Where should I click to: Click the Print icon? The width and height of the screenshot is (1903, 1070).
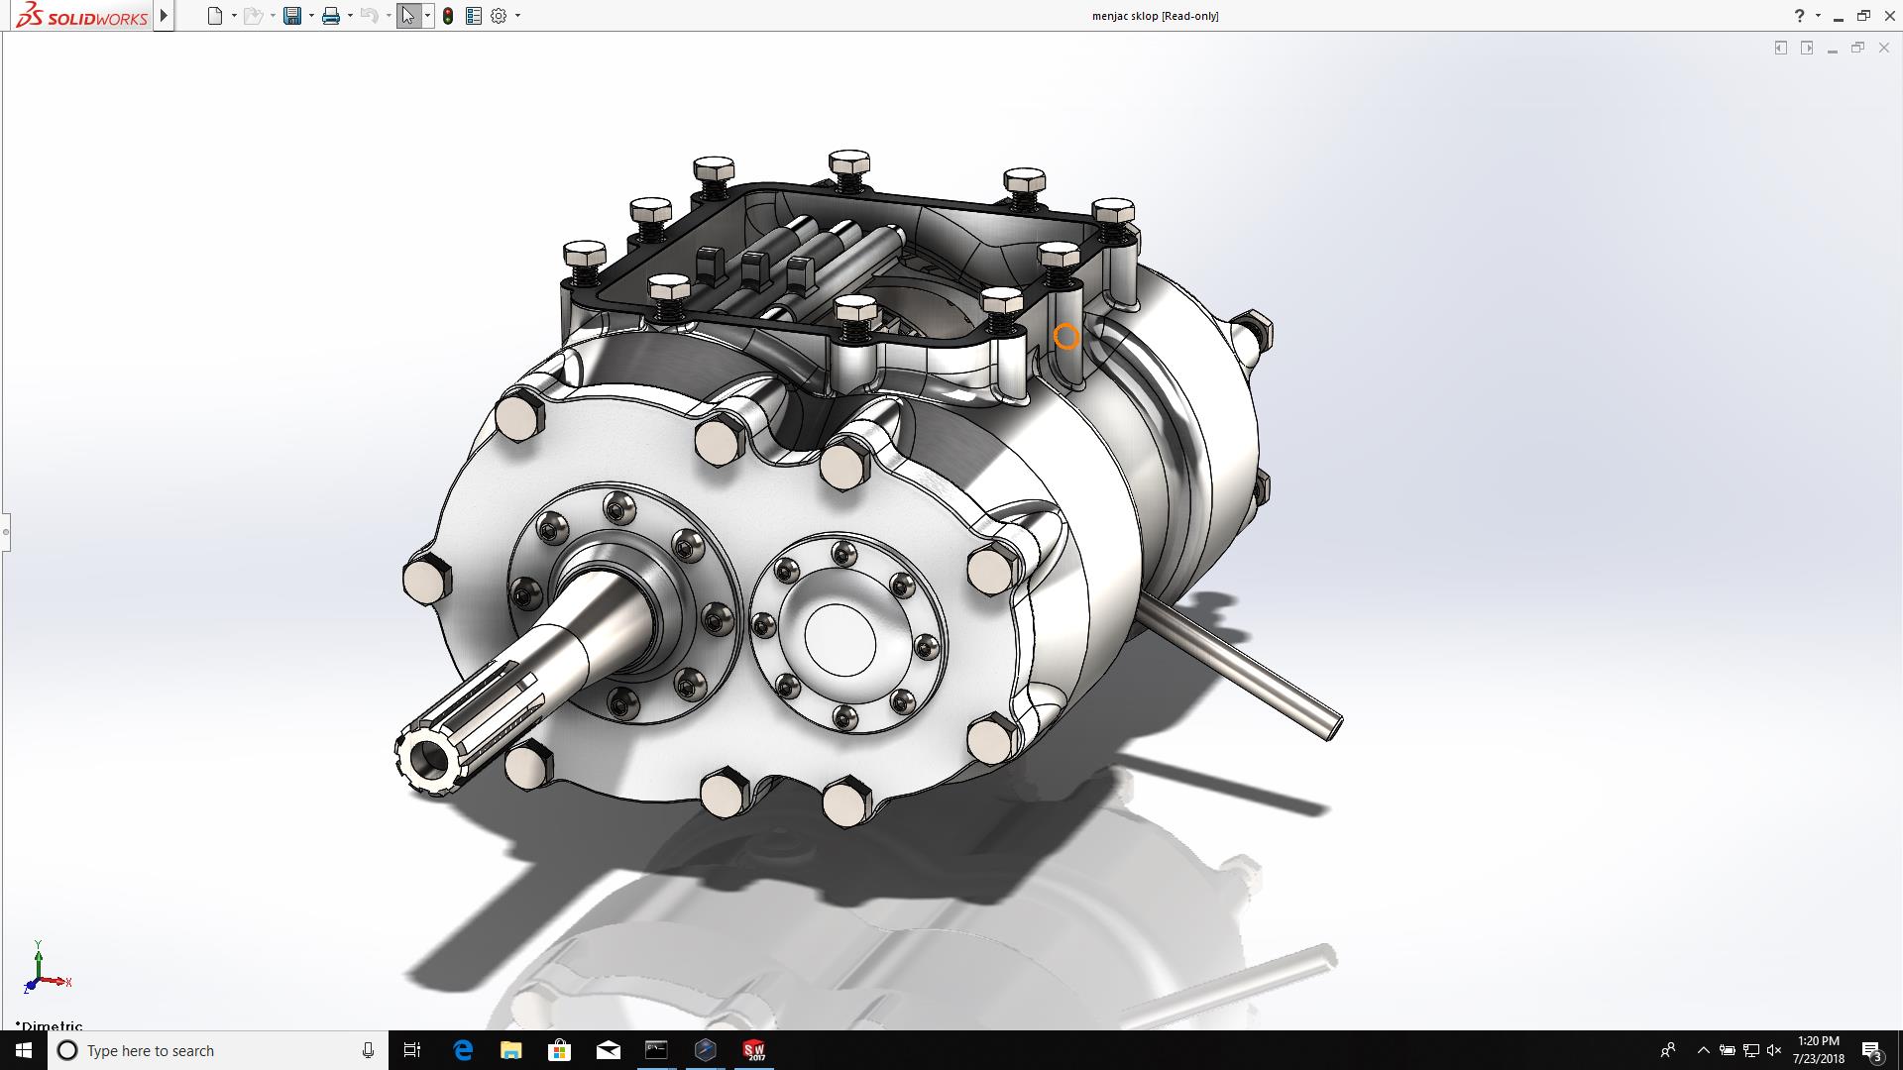click(331, 16)
